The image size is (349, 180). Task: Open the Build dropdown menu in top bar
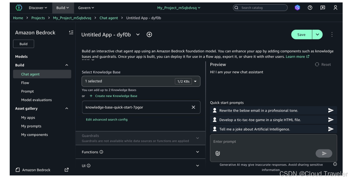click(x=63, y=8)
